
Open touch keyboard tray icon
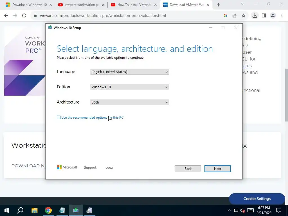tap(250, 210)
